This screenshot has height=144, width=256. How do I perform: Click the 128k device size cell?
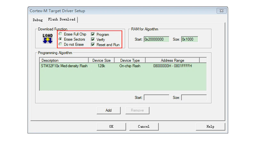tap(101, 66)
